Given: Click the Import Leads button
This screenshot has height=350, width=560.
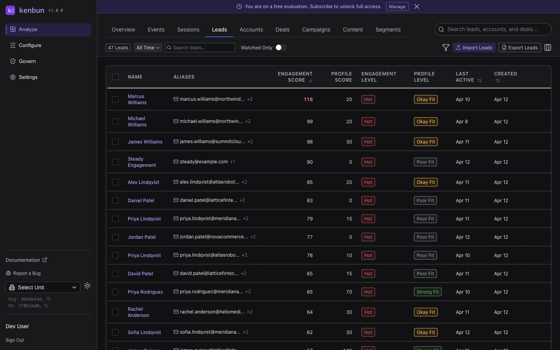Looking at the screenshot, I should pos(474,47).
